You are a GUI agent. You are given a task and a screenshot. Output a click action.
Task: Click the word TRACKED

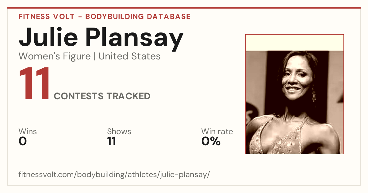click(128, 96)
